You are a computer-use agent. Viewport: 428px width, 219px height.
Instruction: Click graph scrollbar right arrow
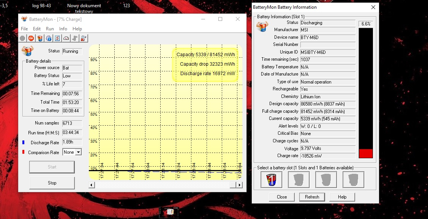tap(239, 185)
